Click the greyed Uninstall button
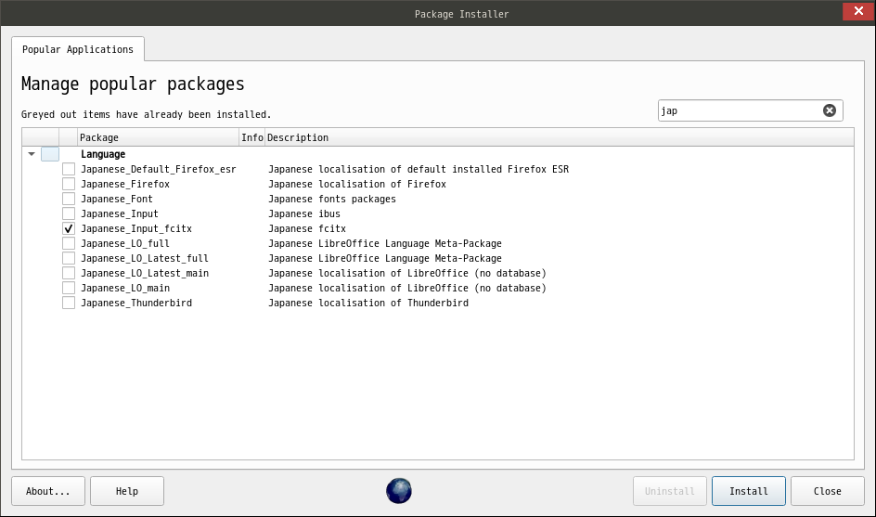The image size is (876, 517). (670, 491)
